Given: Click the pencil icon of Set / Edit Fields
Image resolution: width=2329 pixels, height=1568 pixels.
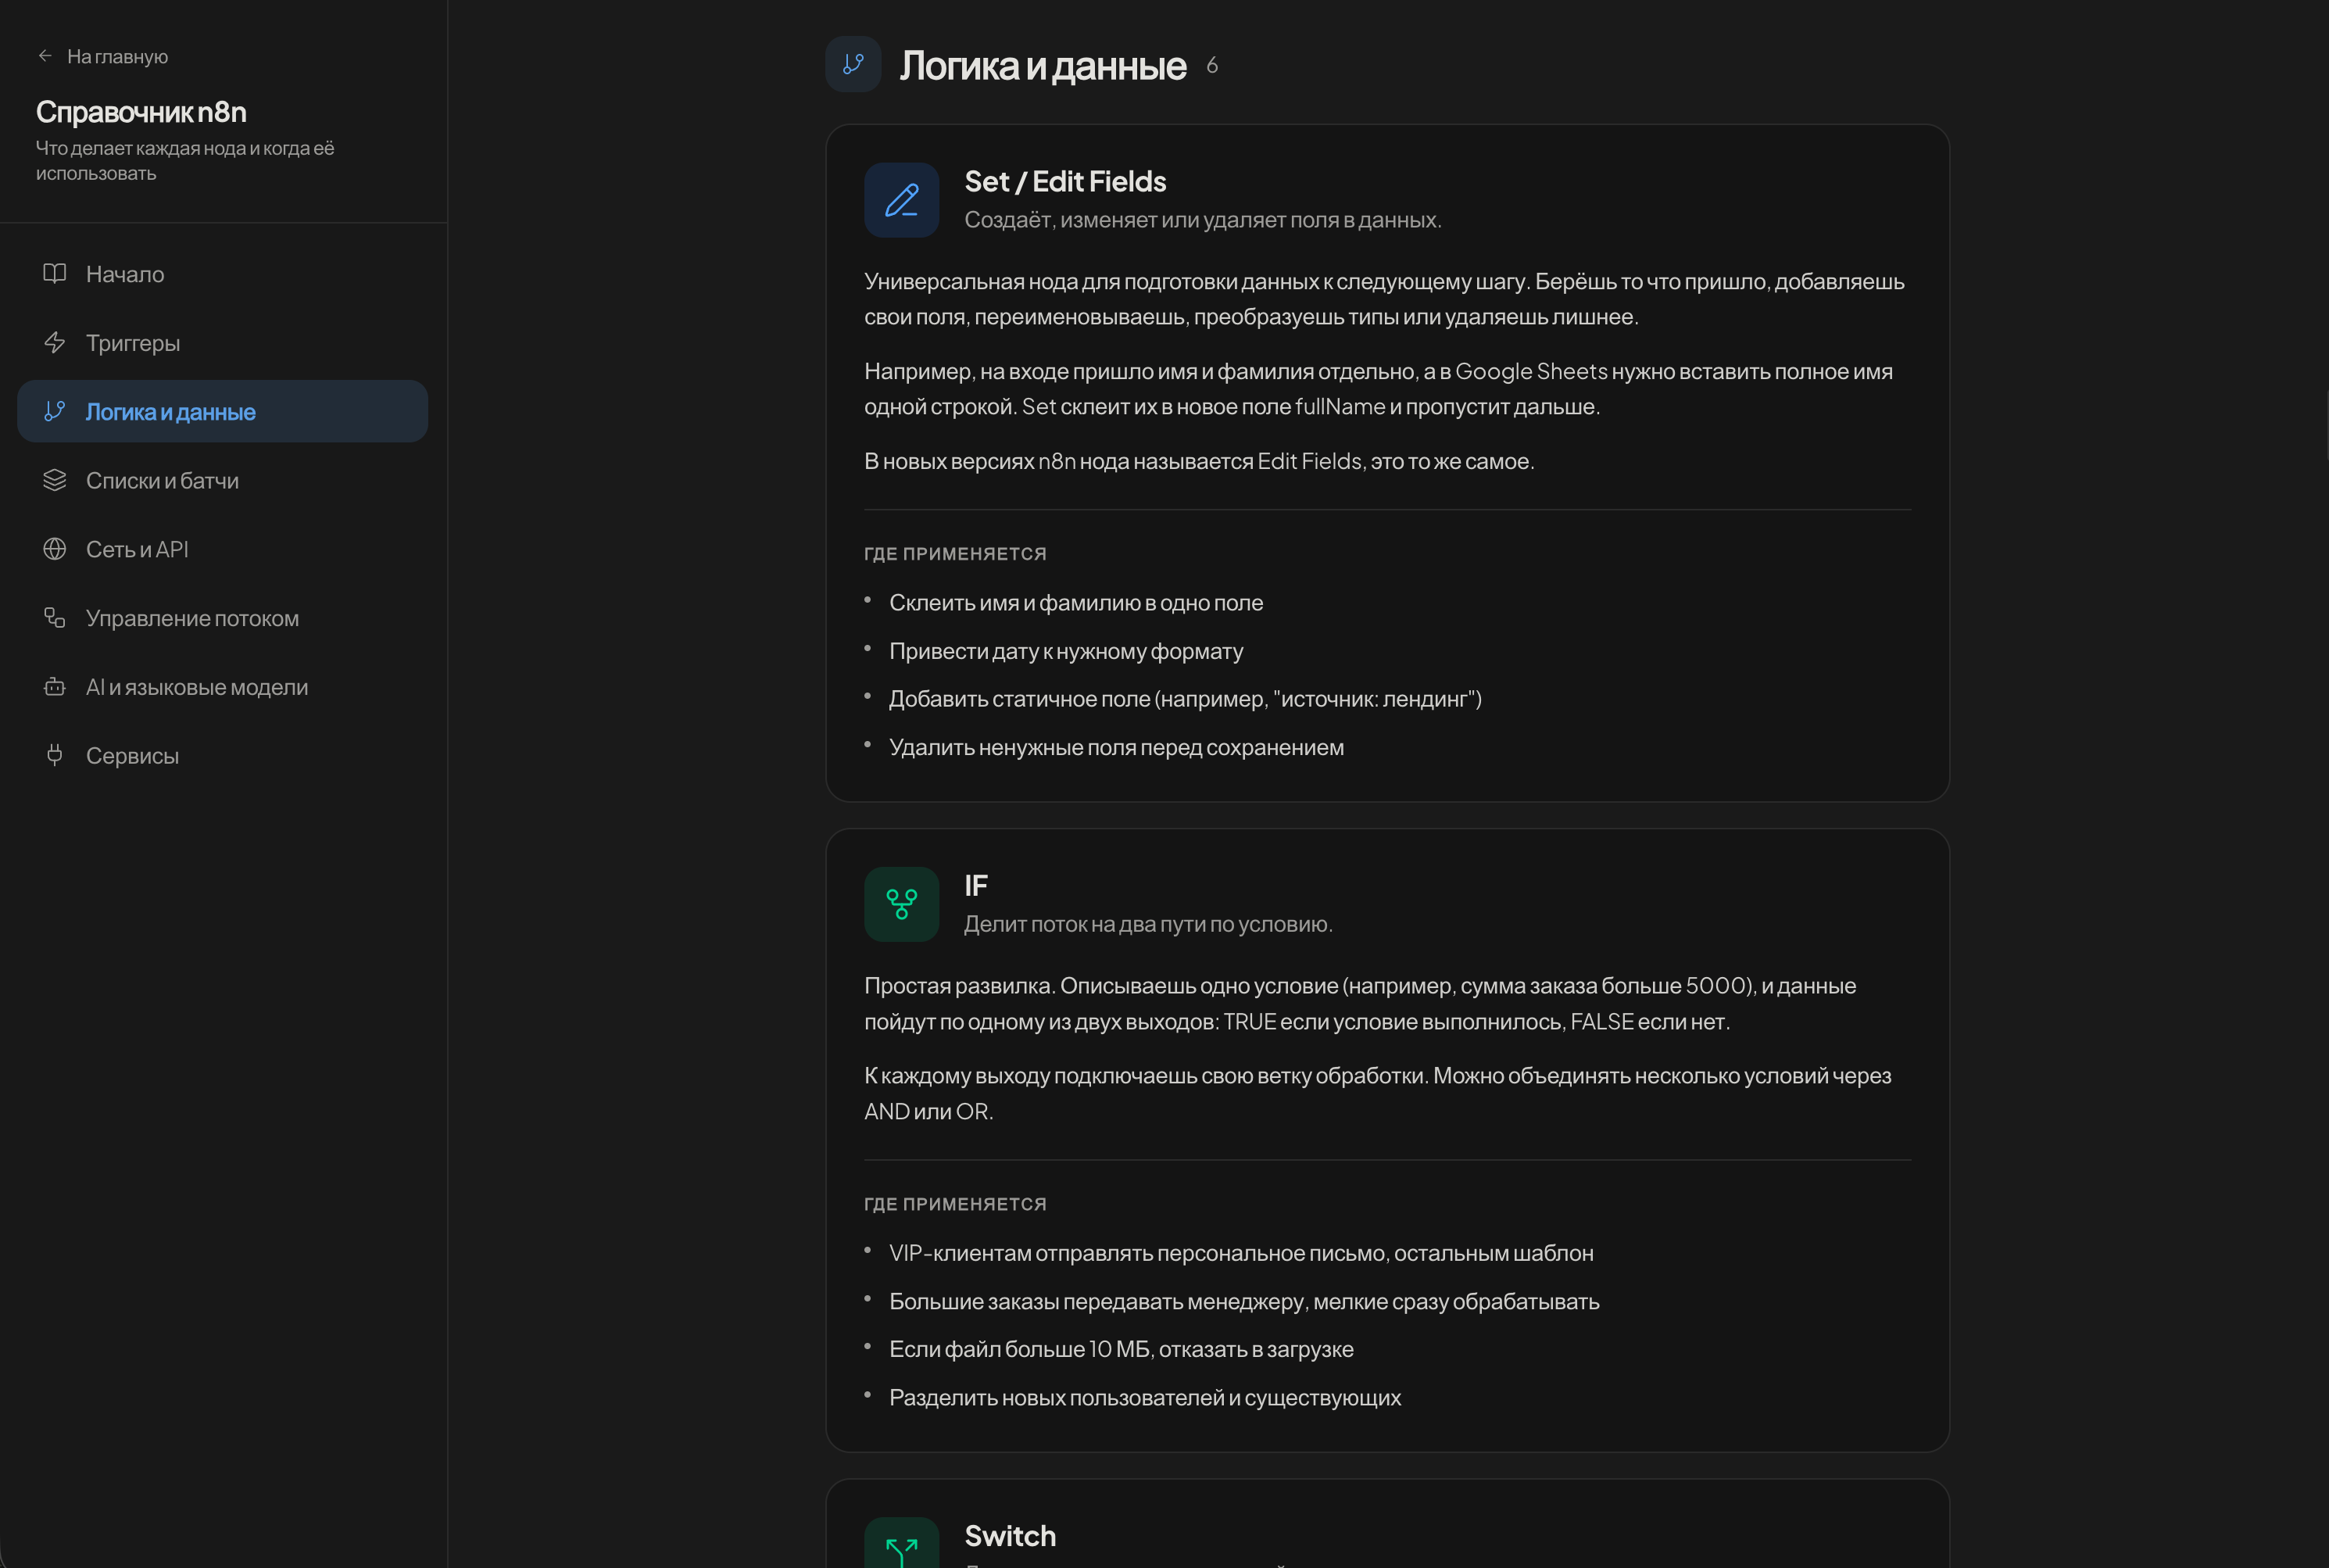Looking at the screenshot, I should click(x=900, y=200).
